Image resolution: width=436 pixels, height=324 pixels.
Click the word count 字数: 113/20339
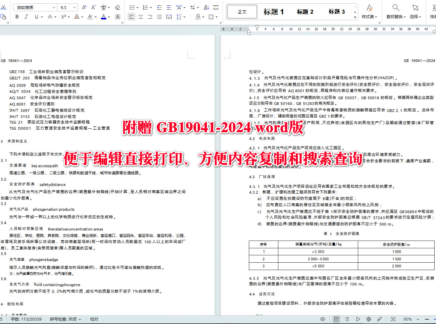[26, 319]
